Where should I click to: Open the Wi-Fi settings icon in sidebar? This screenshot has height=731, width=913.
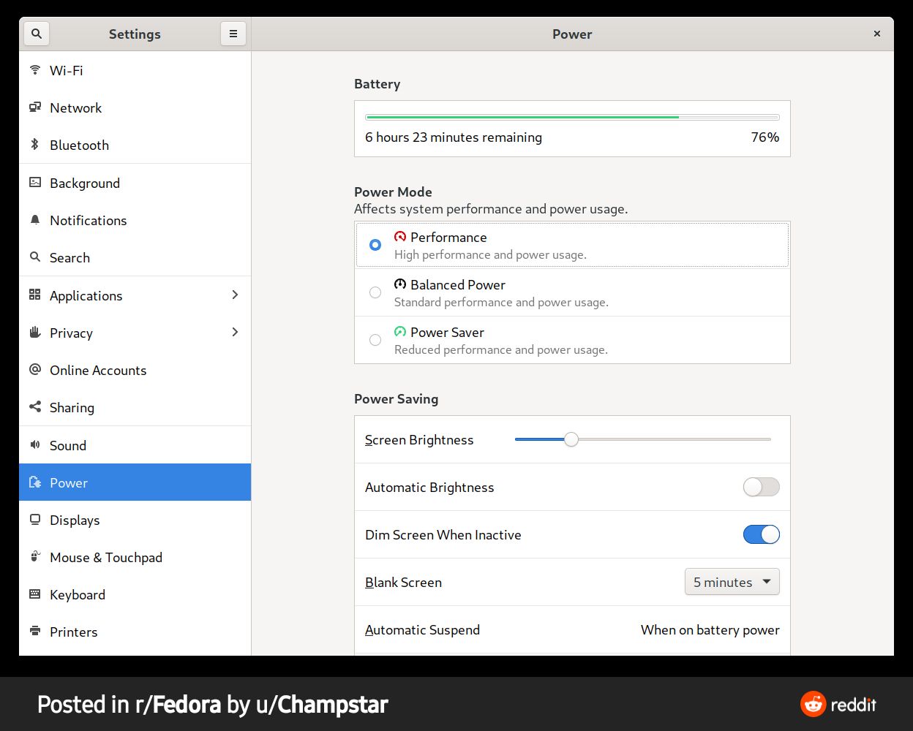[x=34, y=70]
